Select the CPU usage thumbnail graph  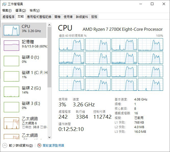[11, 30]
